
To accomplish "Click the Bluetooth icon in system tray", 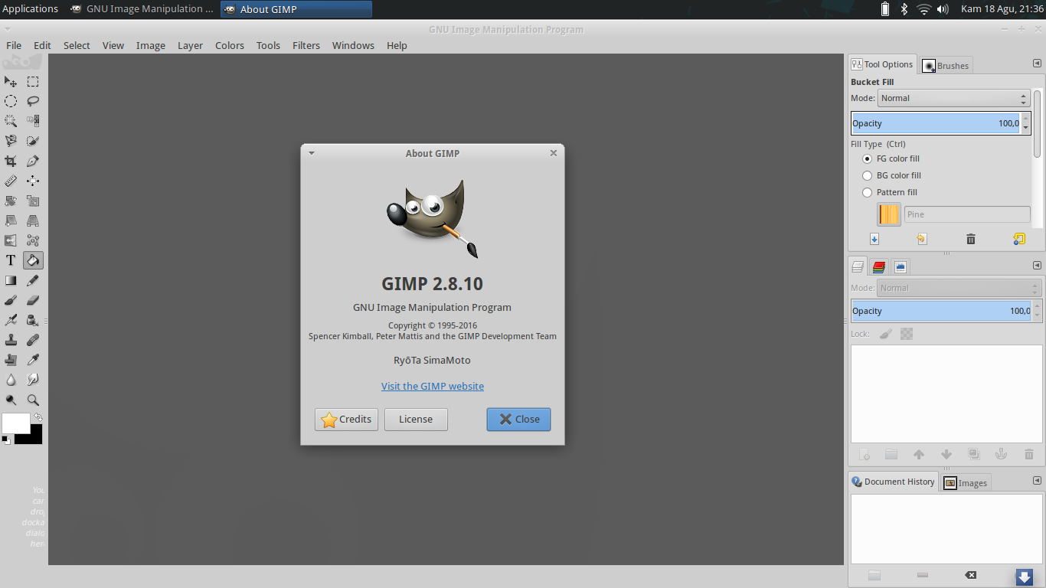I will point(904,9).
